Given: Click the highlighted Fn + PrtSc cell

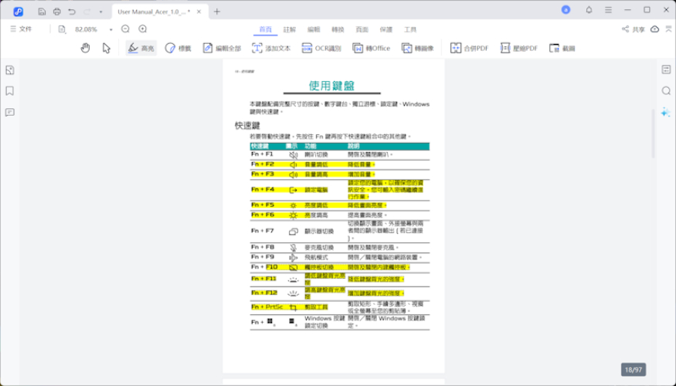Looking at the screenshot, I should 267,307.
